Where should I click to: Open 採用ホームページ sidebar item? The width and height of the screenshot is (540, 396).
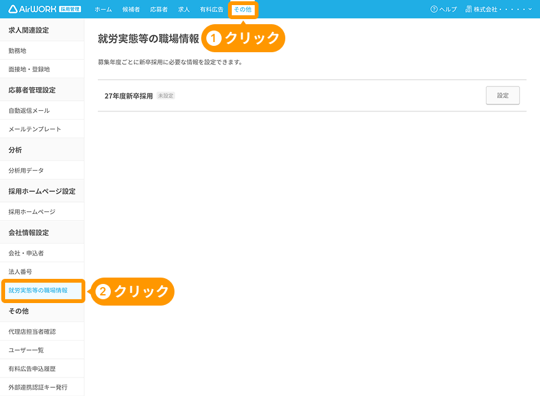point(32,212)
